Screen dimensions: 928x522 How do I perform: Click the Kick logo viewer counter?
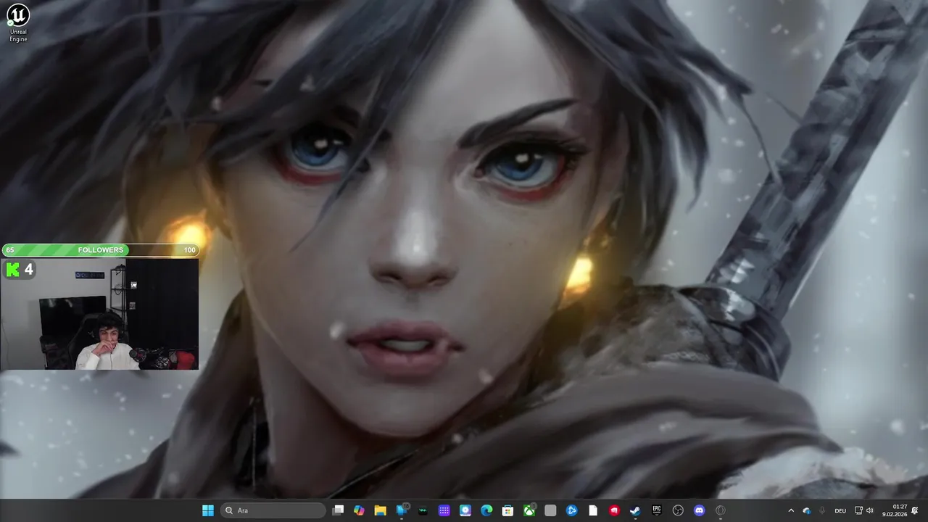pos(20,270)
